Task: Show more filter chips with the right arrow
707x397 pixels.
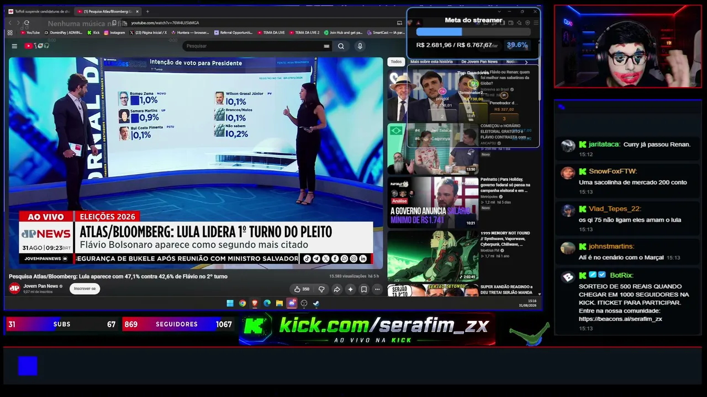Action: [x=526, y=62]
